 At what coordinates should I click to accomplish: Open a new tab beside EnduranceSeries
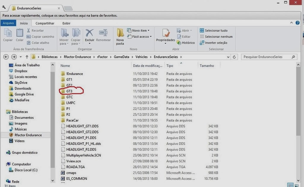68,8
